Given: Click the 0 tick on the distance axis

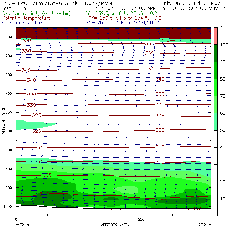Looking at the screenshot, I should (16, 219).
